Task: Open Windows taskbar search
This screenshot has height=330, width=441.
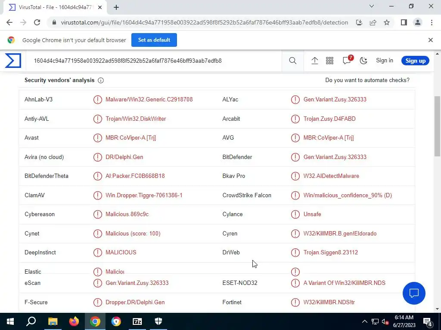Action: (x=31, y=321)
